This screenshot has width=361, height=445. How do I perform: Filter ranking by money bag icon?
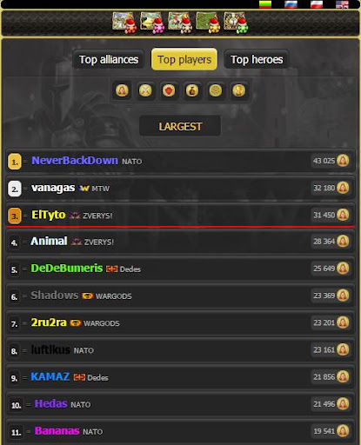[x=192, y=90]
